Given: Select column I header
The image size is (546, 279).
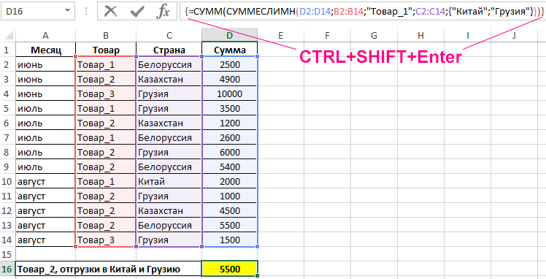Looking at the screenshot, I should [x=467, y=35].
